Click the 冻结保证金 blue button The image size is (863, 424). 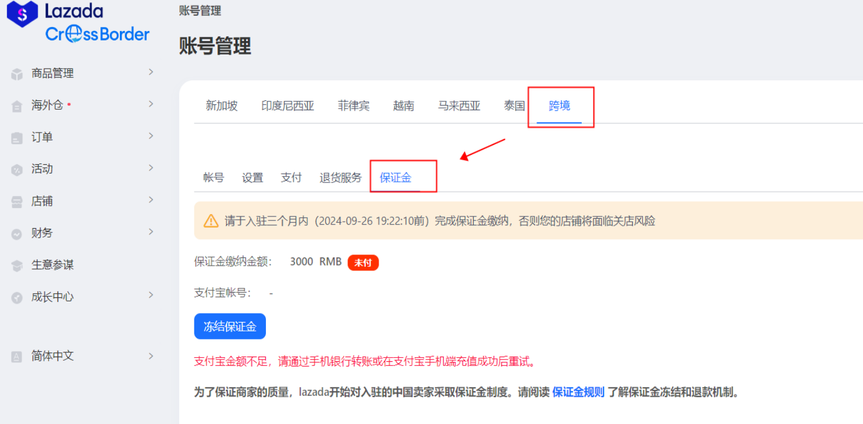[x=230, y=326]
